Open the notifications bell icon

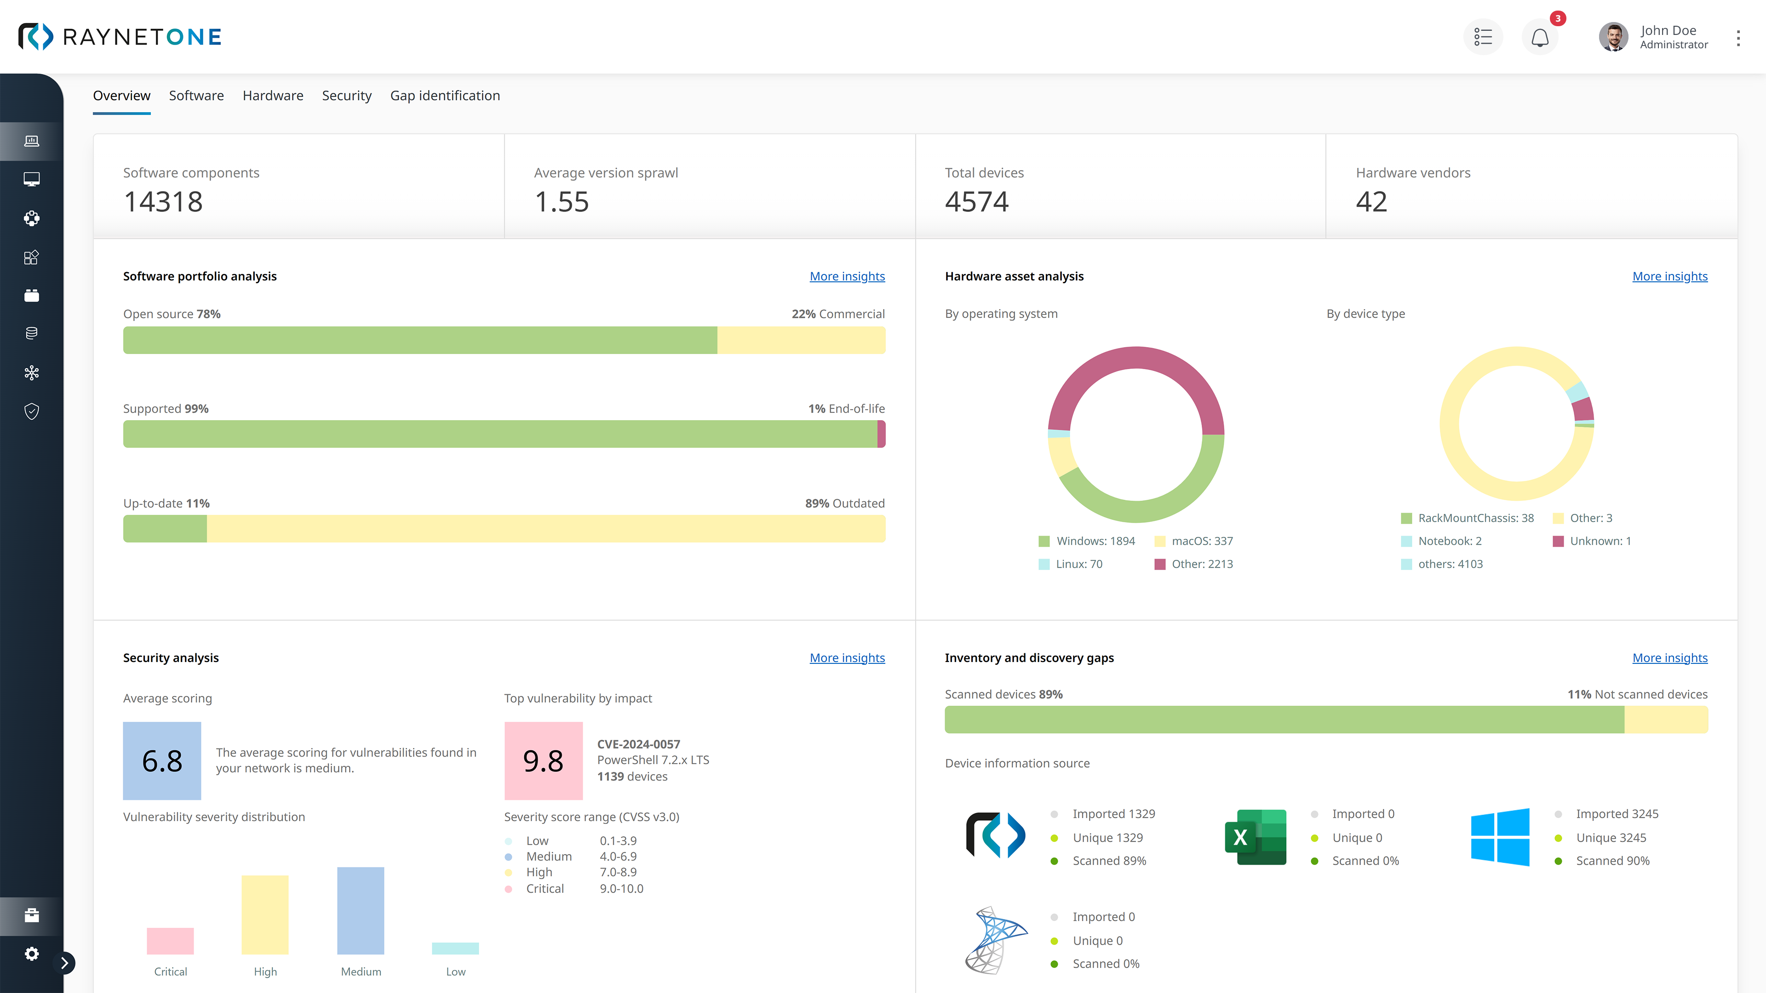point(1540,37)
